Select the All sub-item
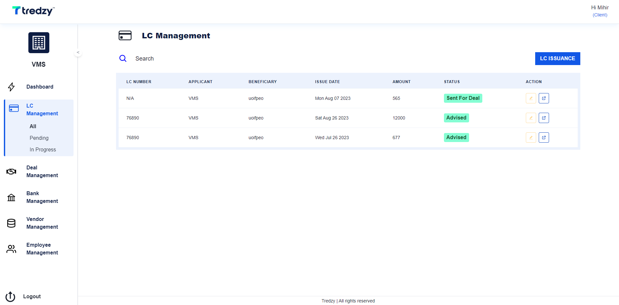 tap(33, 127)
